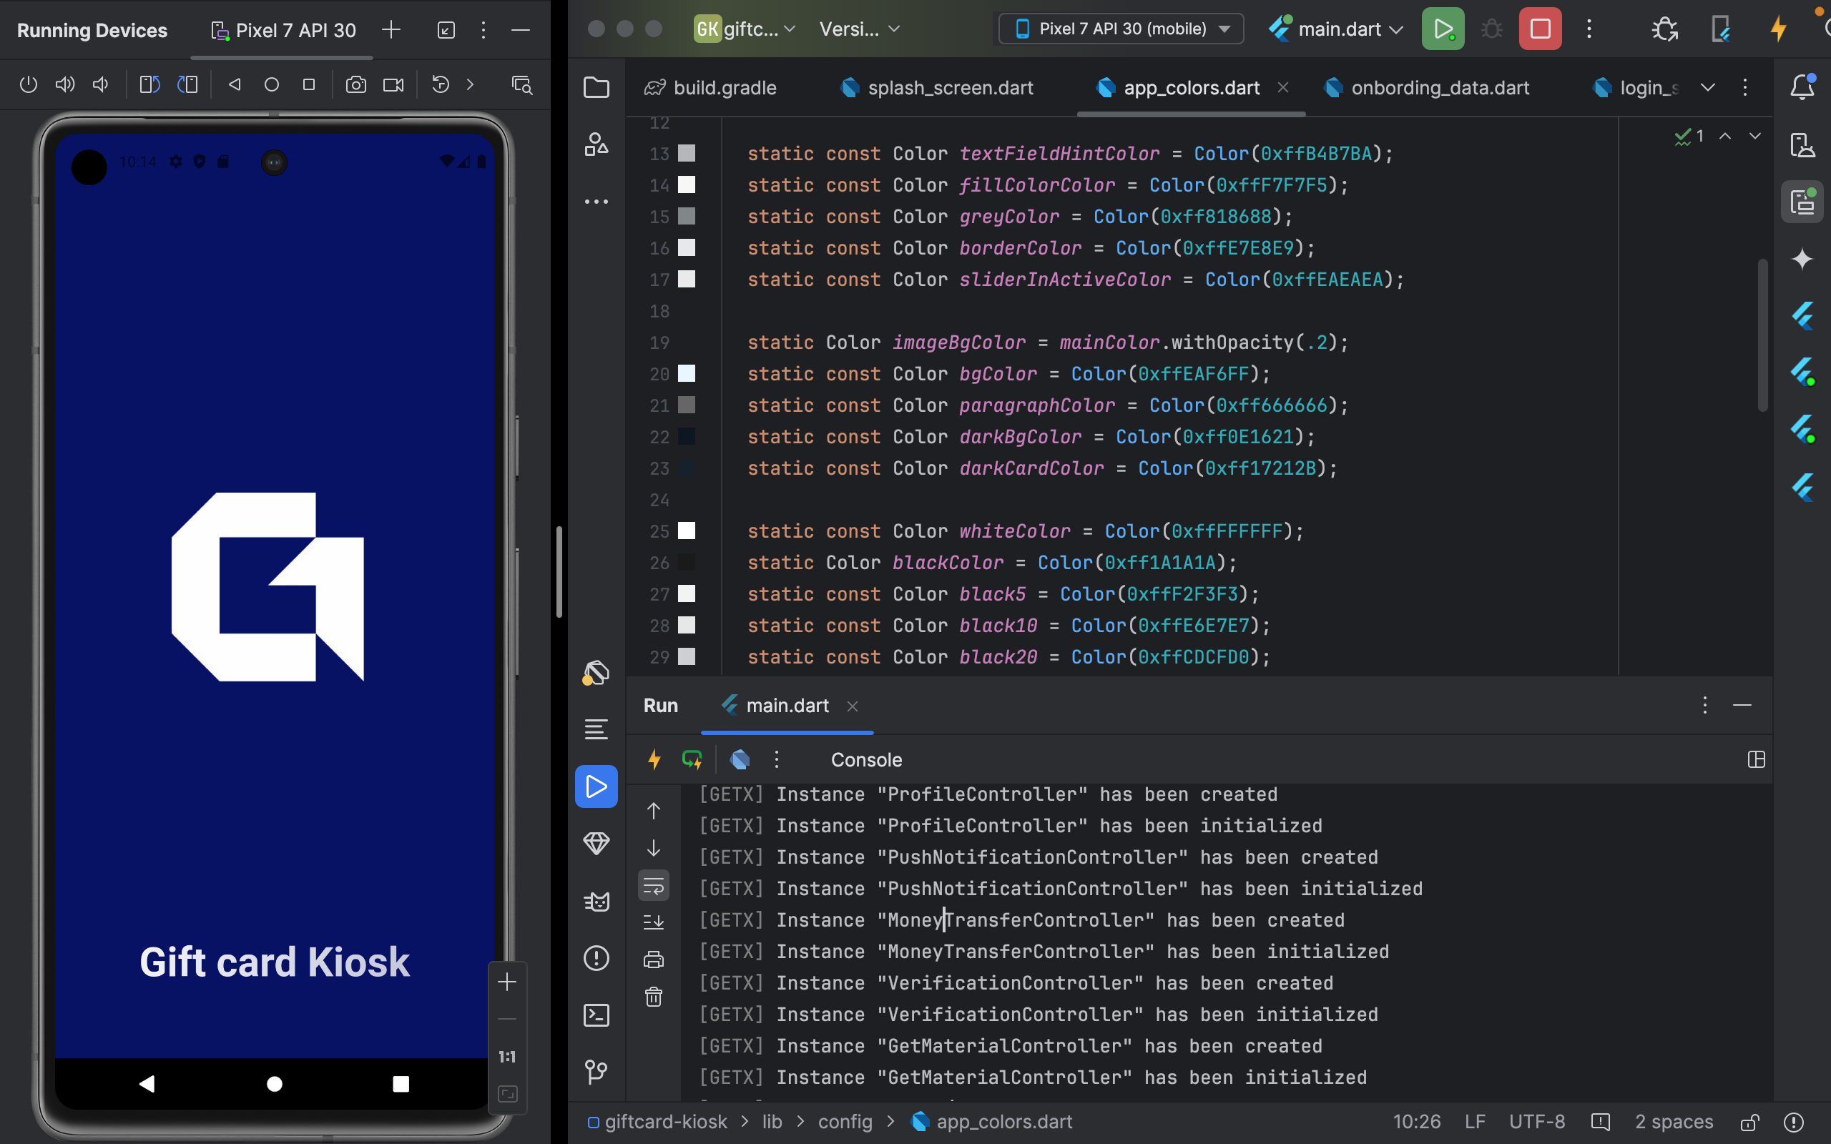Screen dimensions: 1831x1144
Task: Open Terminal tool window icon
Action: [x=597, y=1015]
